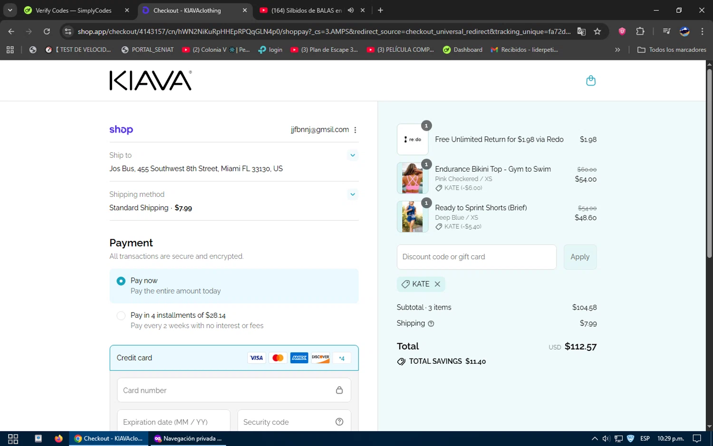Click the Mastercard icon
The height and width of the screenshot is (446, 713).
pos(278,358)
